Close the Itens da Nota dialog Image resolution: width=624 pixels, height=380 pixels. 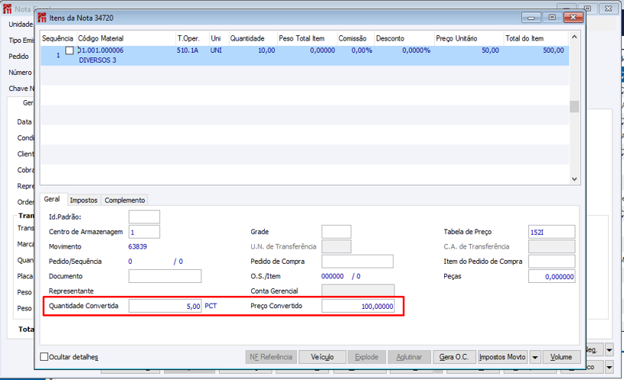(x=573, y=18)
